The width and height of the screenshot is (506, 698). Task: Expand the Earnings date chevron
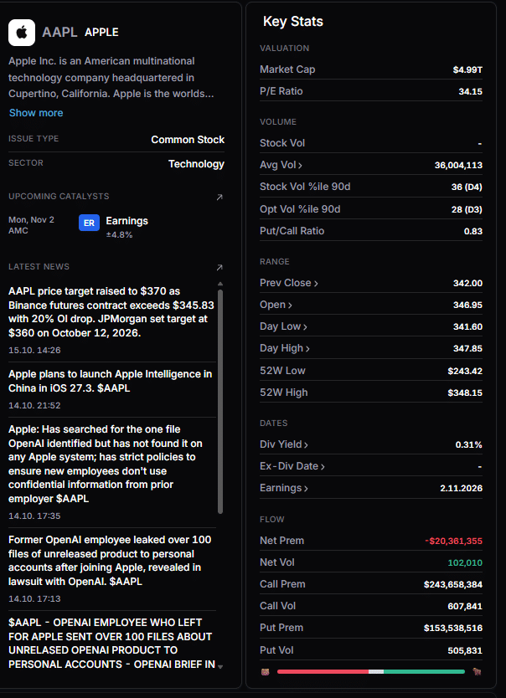[x=306, y=489]
